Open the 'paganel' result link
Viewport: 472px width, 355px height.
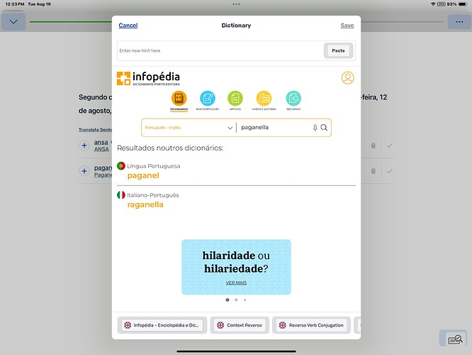[143, 175]
